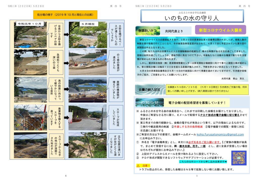
Task: Click the black arrow between the conveyor photos
Action: (x=66, y=34)
